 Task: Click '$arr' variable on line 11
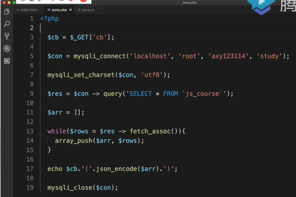click(55, 112)
